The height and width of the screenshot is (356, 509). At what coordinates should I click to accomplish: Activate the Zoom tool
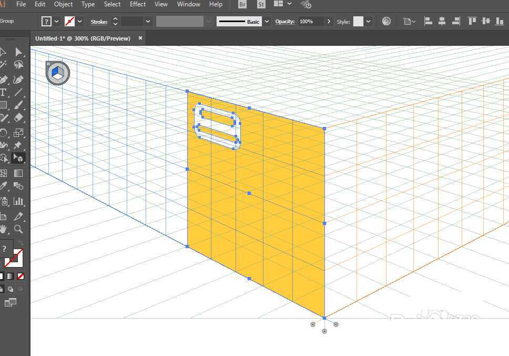pyautogui.click(x=18, y=229)
